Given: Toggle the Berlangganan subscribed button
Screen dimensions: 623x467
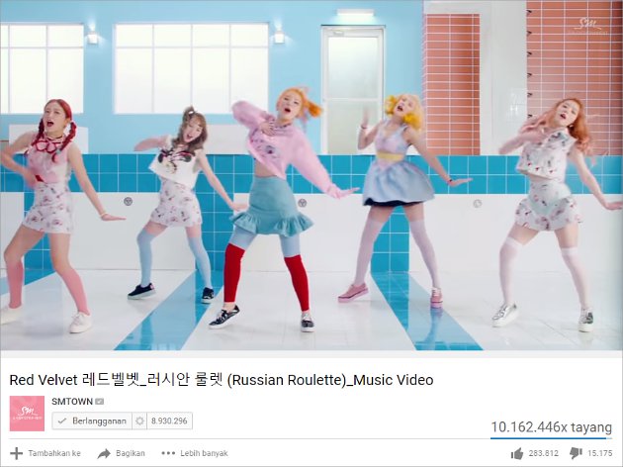Looking at the screenshot, I should click(x=92, y=420).
